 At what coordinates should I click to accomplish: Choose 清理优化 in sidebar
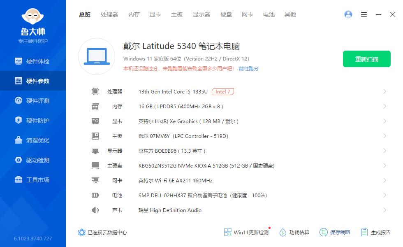pos(32,140)
